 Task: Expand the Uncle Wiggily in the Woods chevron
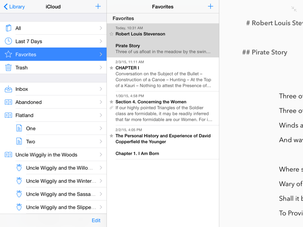[x=101, y=155]
